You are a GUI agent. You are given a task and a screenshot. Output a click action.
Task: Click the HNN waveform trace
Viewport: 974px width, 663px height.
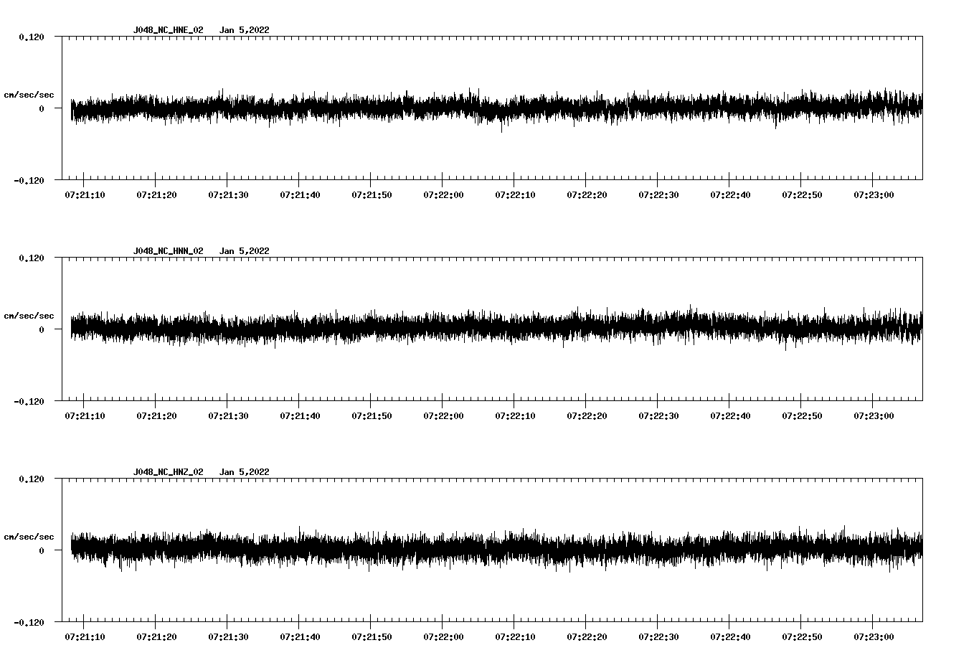[496, 328]
